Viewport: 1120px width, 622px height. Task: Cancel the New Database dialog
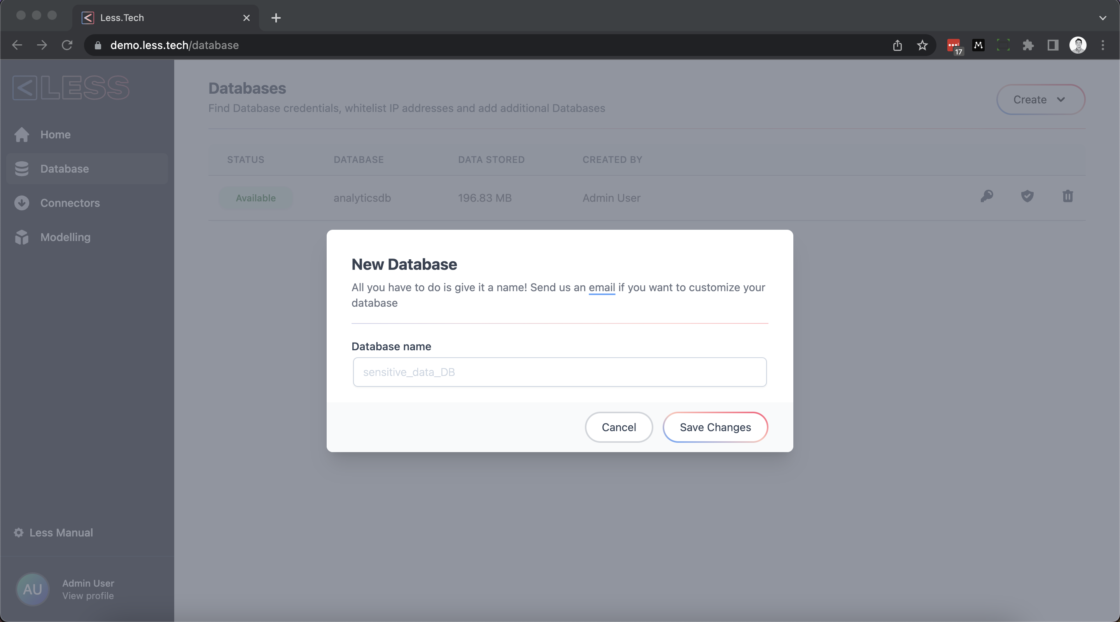(x=618, y=427)
